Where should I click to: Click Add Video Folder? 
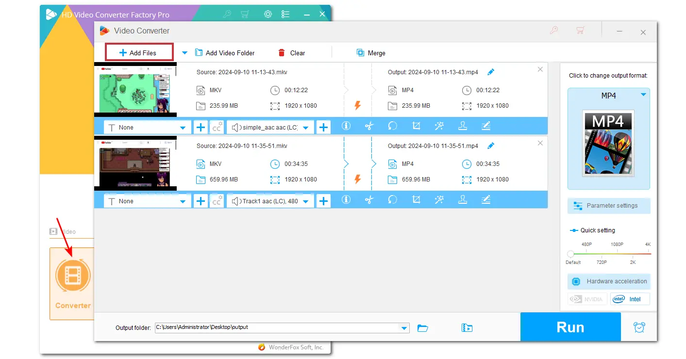(225, 53)
